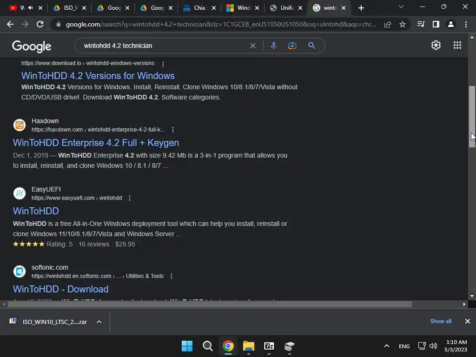Viewport: 476px width, 357px height.
Task: Go back to the previous page
Action: [x=10, y=24]
